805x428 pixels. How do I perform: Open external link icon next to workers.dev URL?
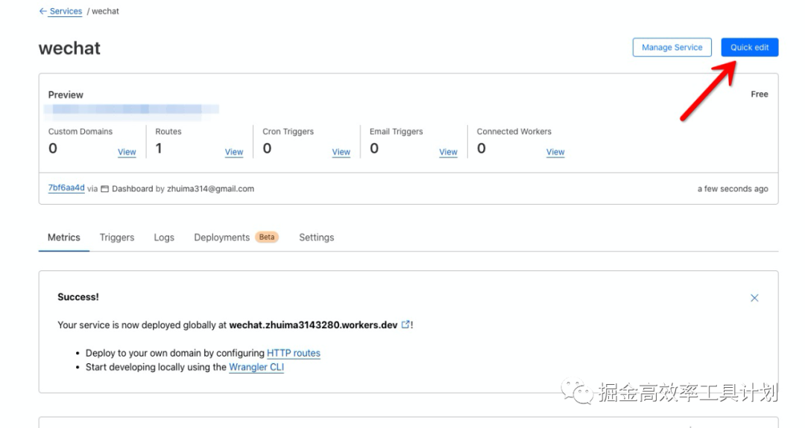coord(405,325)
